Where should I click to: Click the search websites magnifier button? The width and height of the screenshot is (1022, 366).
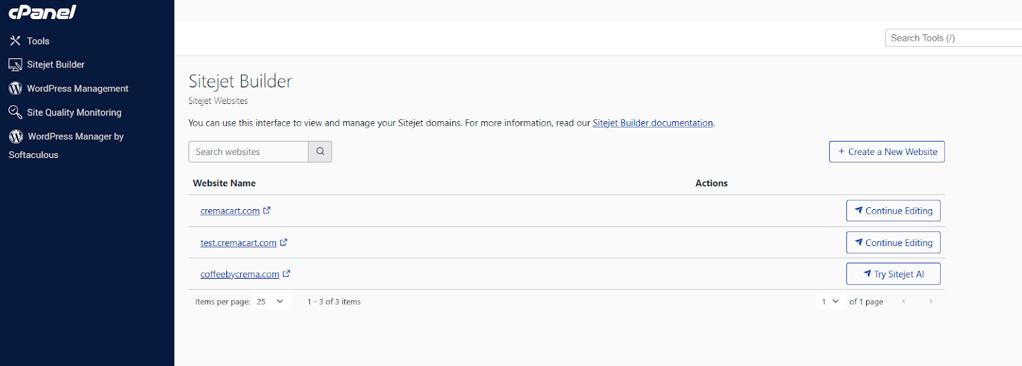320,152
